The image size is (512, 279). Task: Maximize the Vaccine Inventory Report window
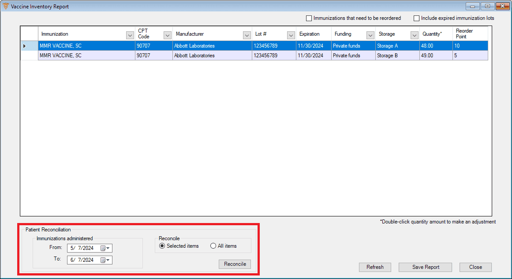(487, 6)
